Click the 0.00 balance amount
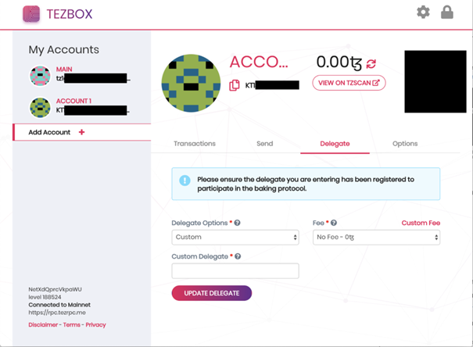This screenshot has width=473, height=347. 339,63
